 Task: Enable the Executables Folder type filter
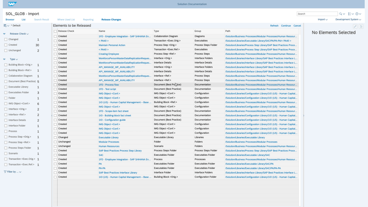[6, 93]
